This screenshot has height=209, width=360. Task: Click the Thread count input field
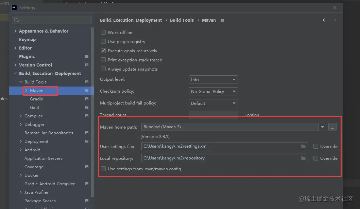pos(213,115)
